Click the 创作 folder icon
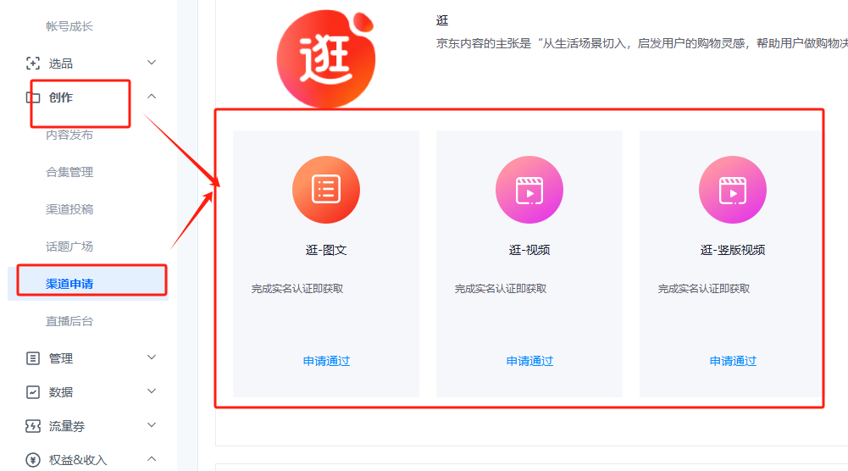Screen dimensions: 848x471 click(x=33, y=97)
